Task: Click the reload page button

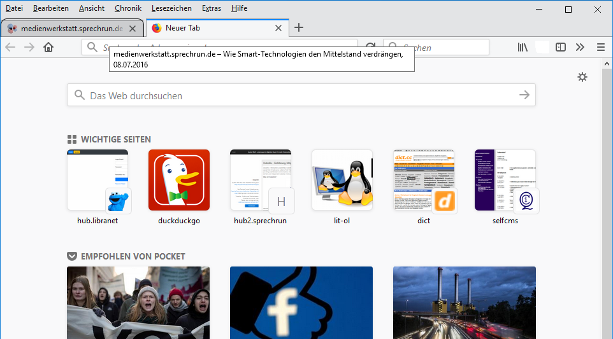Action: pyautogui.click(x=370, y=47)
